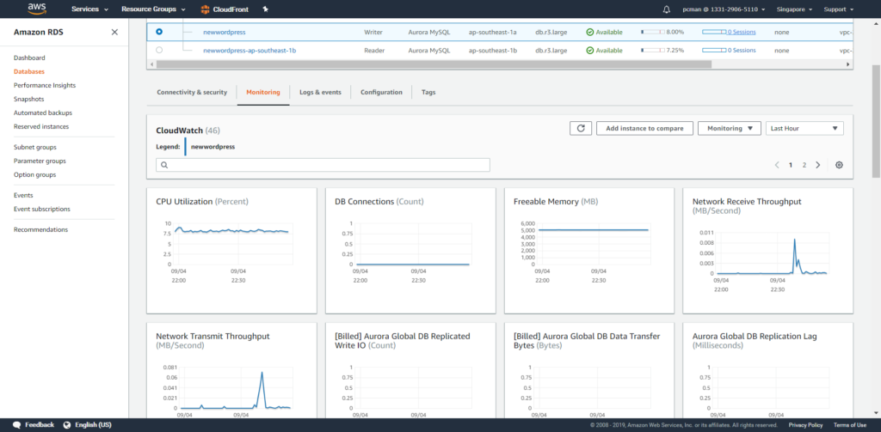Open the Support menu
This screenshot has width=881, height=432.
point(839,9)
